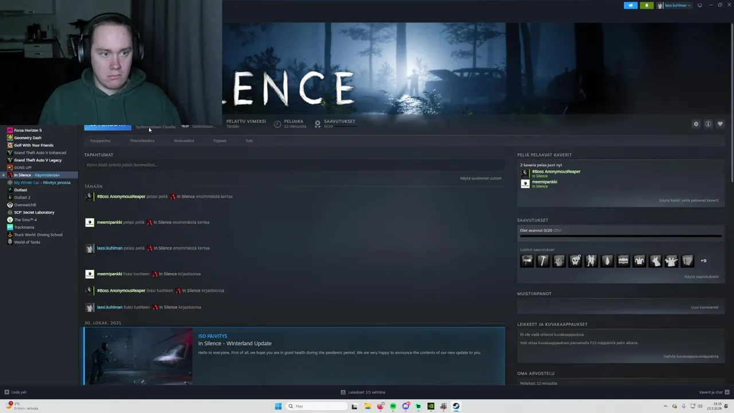Open game info icon beside gear
Image resolution: width=734 pixels, height=413 pixels.
708,124
